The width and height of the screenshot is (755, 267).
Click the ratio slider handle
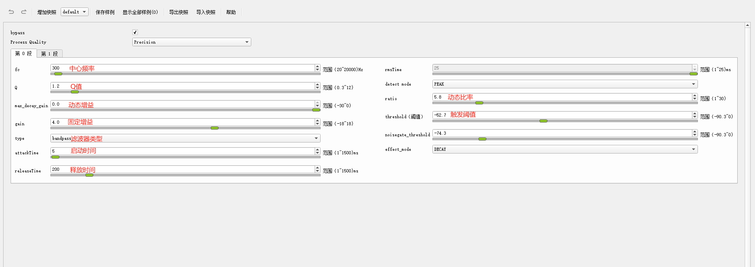point(479,103)
